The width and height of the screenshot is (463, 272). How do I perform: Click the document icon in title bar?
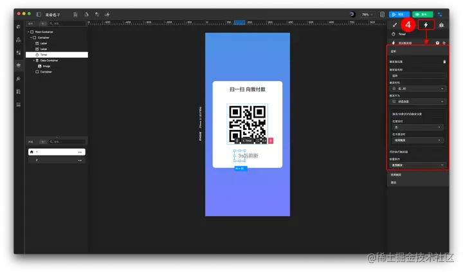click(x=75, y=14)
